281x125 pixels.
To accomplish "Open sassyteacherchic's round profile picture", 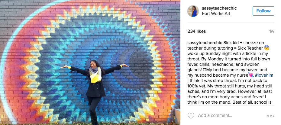I will point(193,11).
